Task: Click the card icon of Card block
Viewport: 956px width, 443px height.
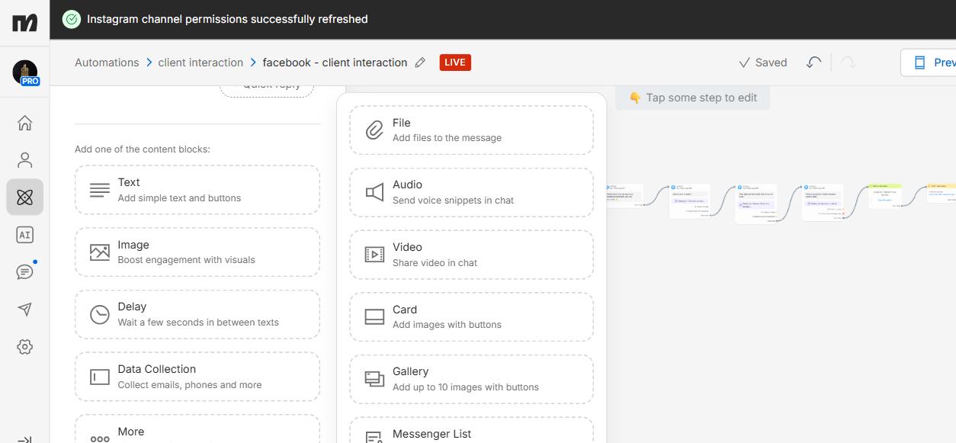Action: click(x=374, y=316)
